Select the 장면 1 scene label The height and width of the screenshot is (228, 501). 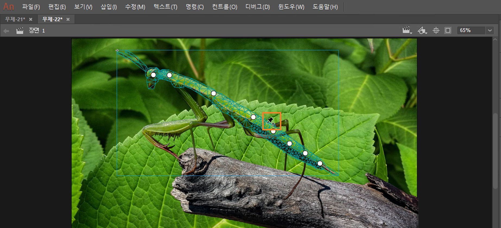(x=37, y=30)
